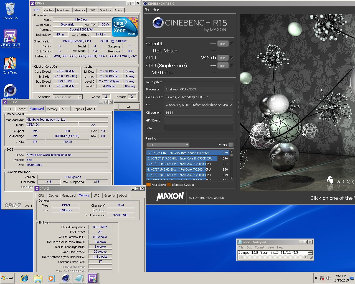Run the CPU (Single Core) benchmark

point(223,65)
